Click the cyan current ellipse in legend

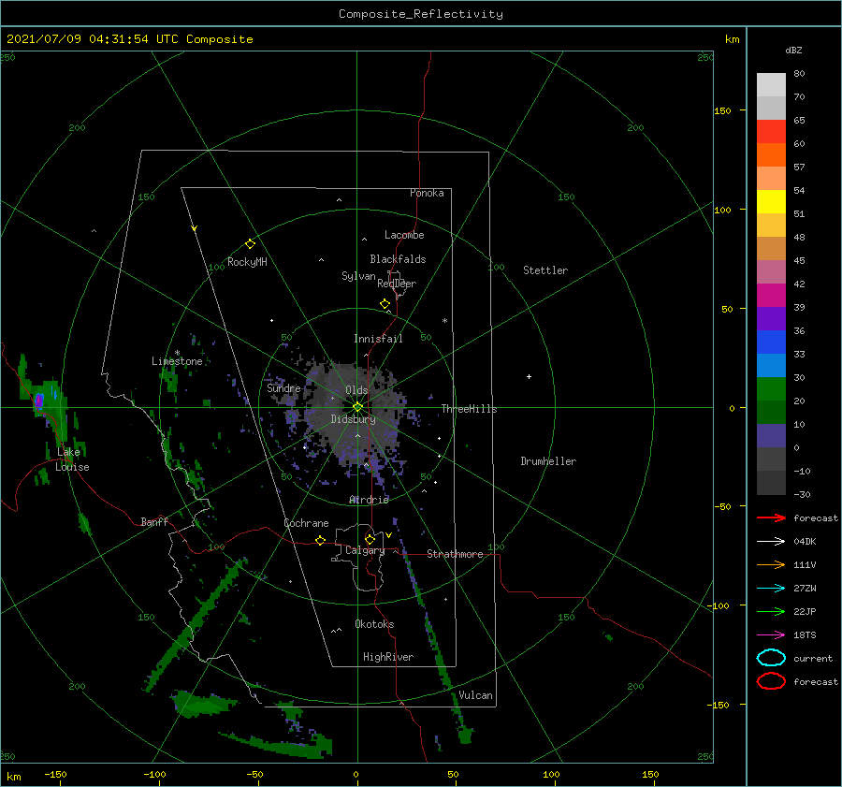coord(771,658)
